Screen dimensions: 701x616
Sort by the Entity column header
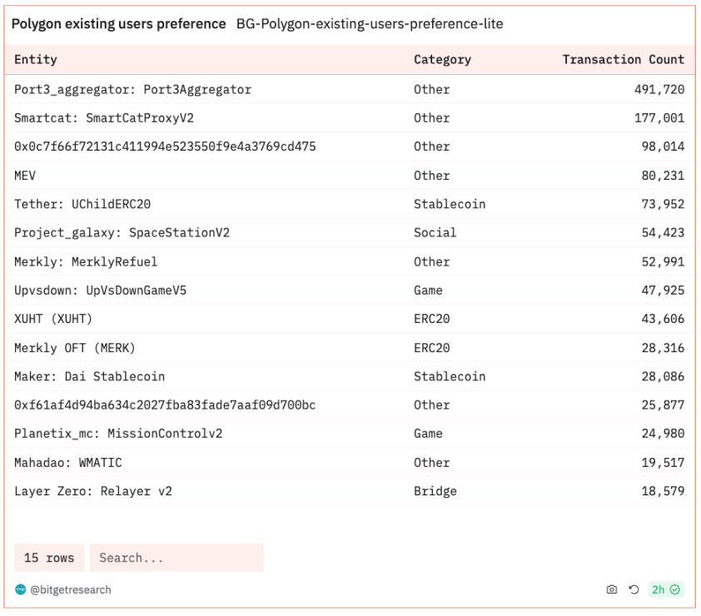36,60
